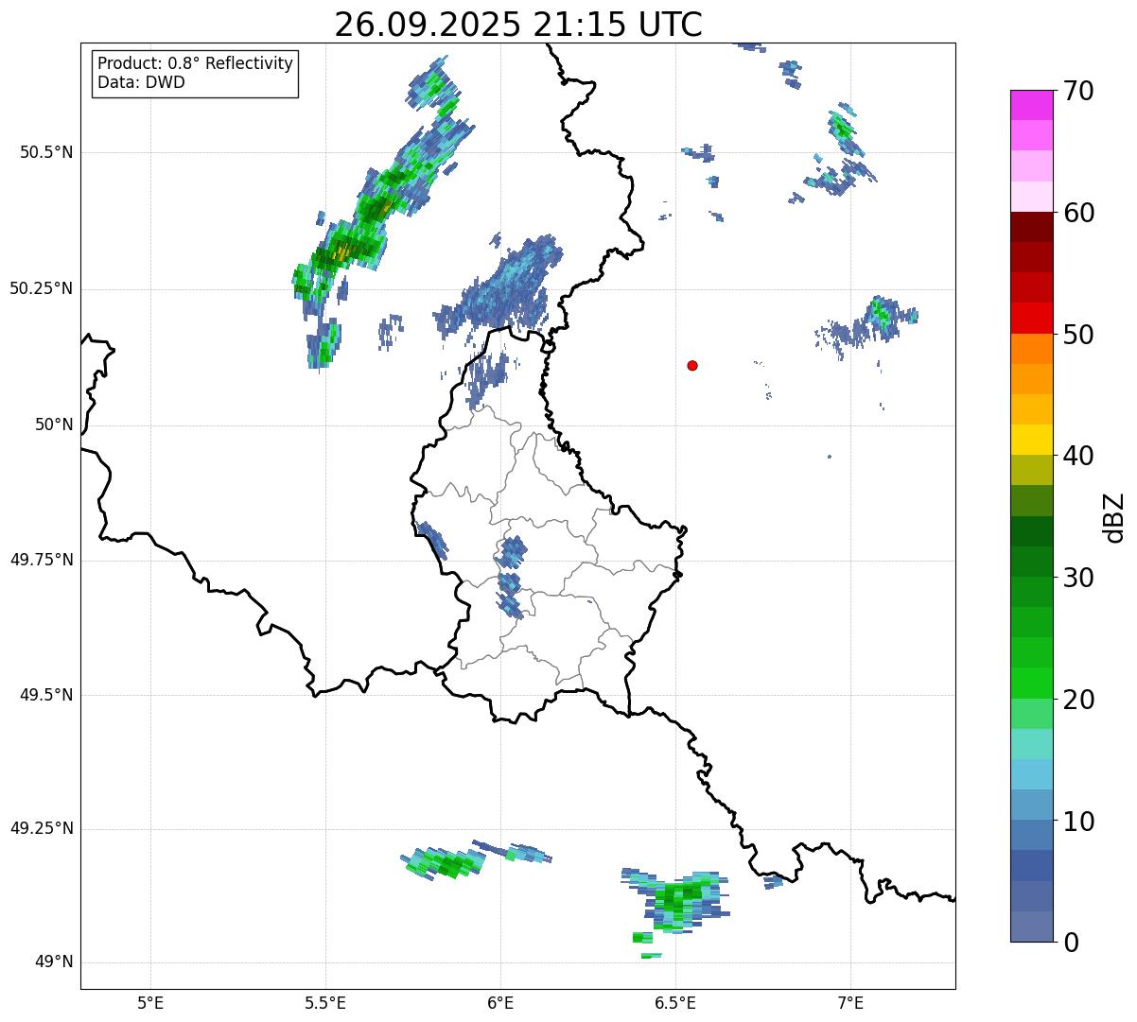Viewport: 1137px width, 1022px height.
Task: Click the 49°N latitude label
Action: 54,962
